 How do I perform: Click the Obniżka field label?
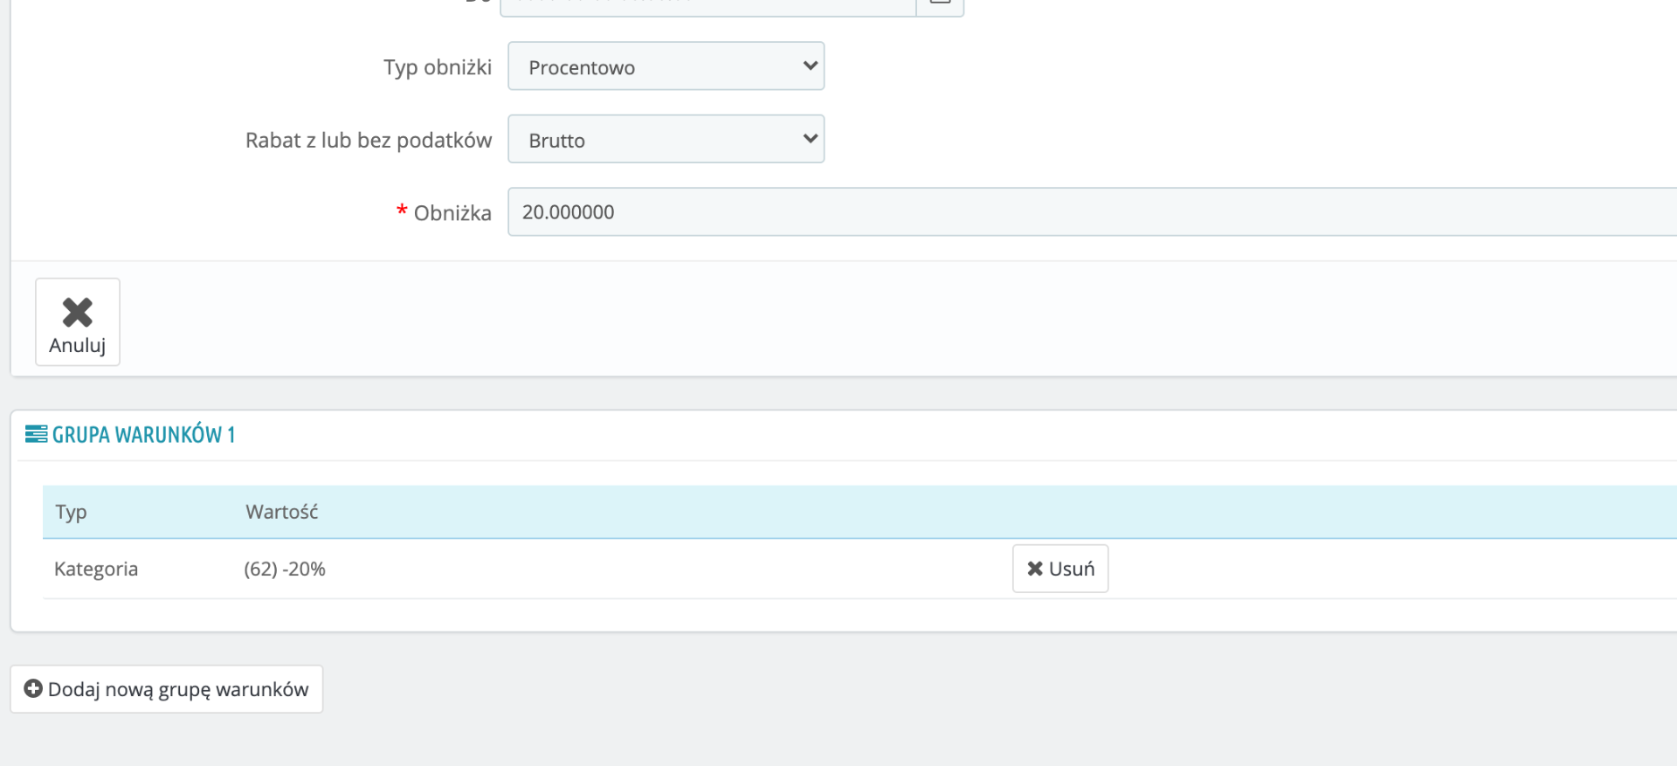(452, 213)
